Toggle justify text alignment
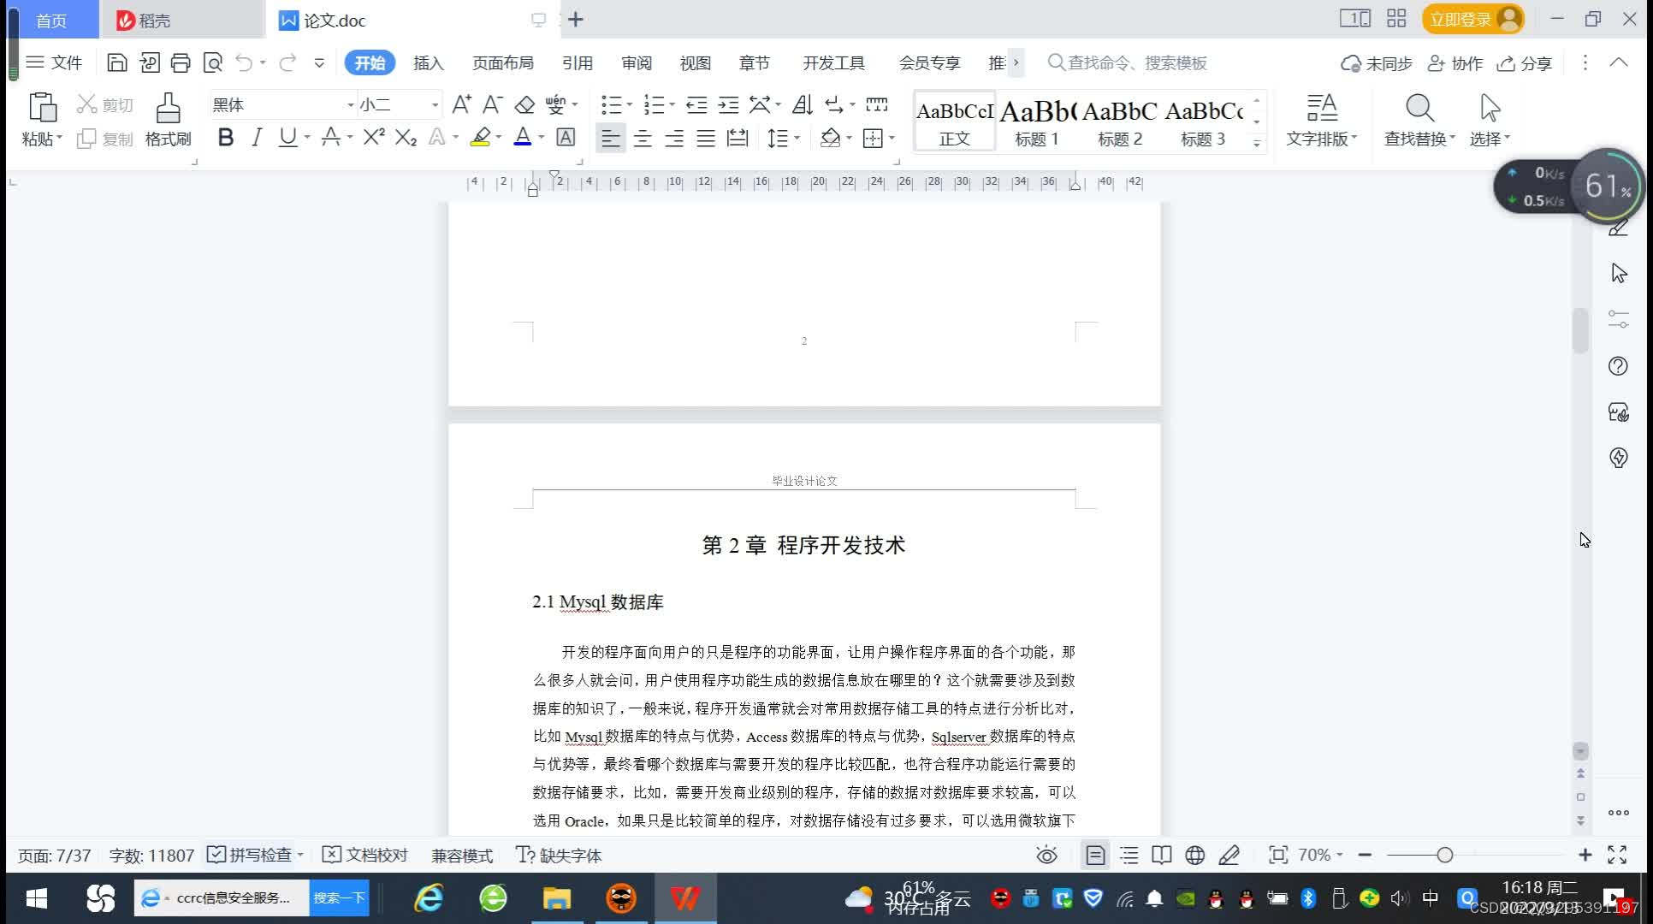1653x924 pixels. 706,138
